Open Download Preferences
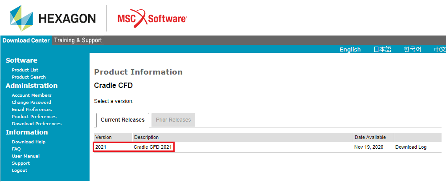Screen dimensions: 446x182 (37, 123)
